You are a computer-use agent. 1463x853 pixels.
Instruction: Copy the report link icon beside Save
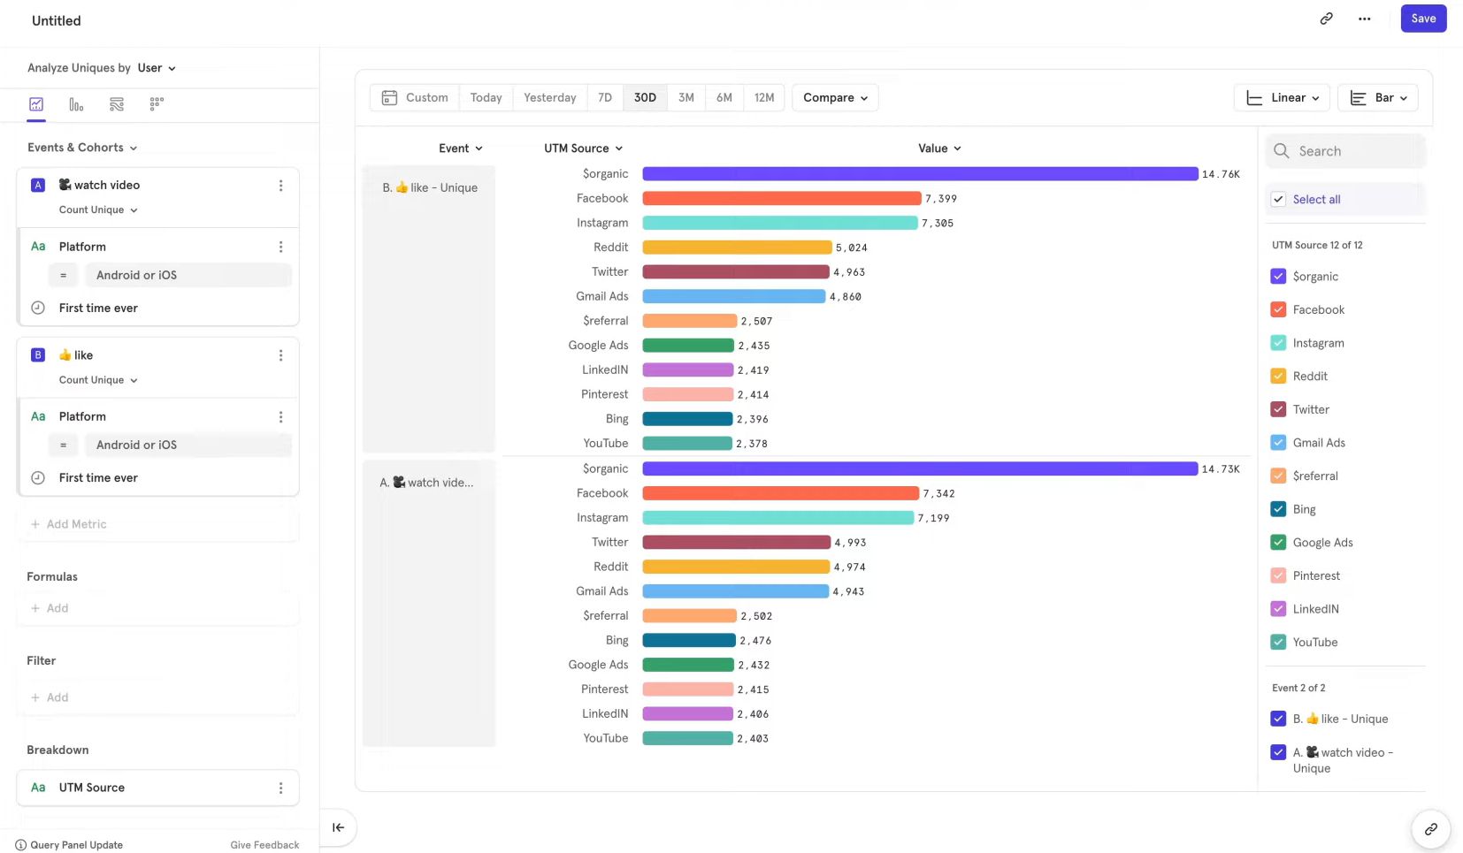pos(1326,19)
